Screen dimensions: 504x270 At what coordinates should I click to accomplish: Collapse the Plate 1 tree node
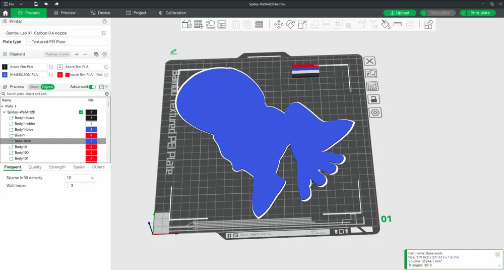pos(3,106)
